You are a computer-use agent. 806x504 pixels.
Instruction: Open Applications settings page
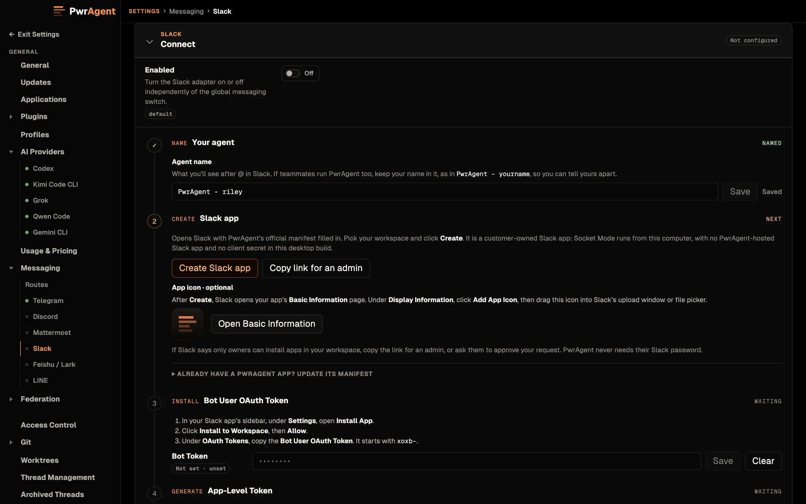43,99
